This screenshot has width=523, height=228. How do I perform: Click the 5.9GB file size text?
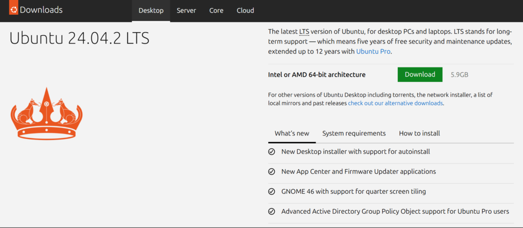tap(459, 75)
